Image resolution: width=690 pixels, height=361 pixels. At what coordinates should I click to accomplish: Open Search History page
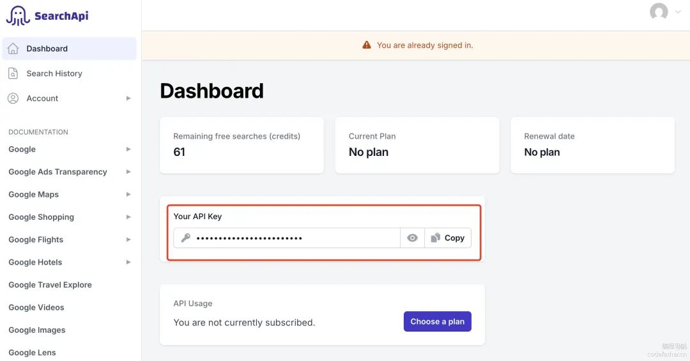pos(54,73)
